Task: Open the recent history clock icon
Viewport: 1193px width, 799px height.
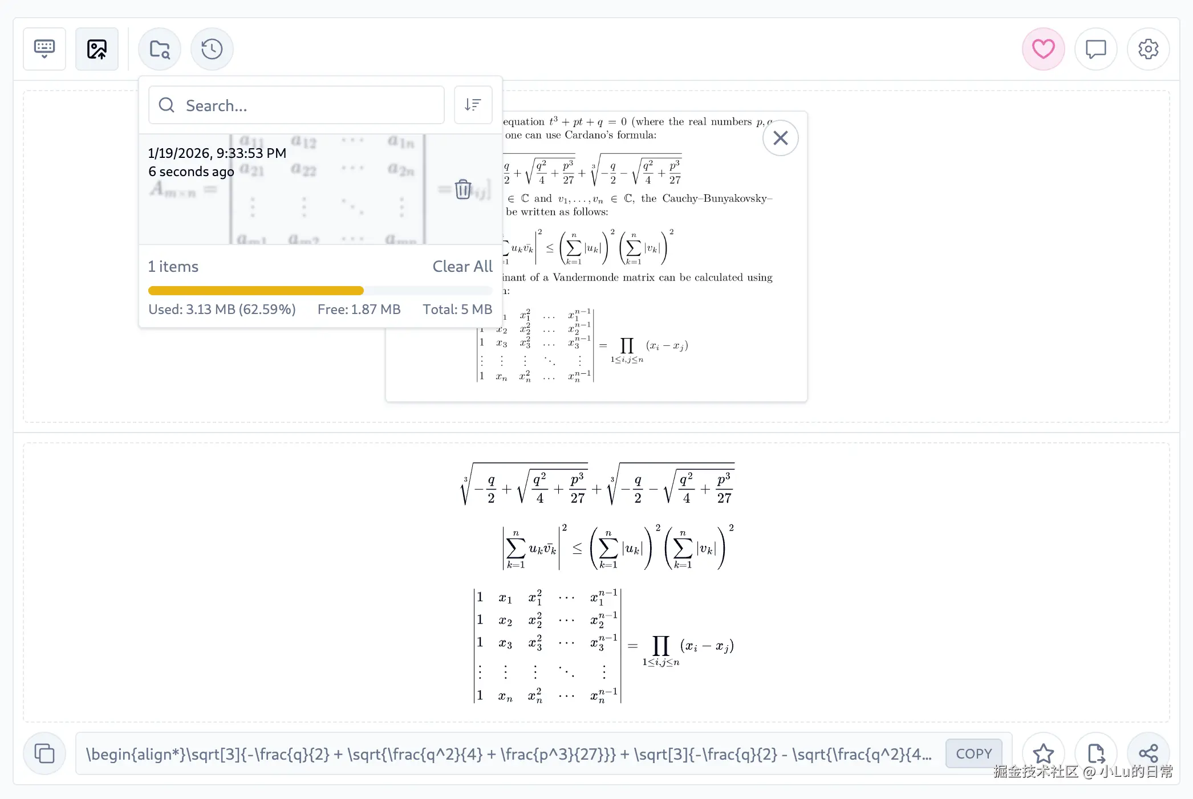Action: tap(212, 49)
